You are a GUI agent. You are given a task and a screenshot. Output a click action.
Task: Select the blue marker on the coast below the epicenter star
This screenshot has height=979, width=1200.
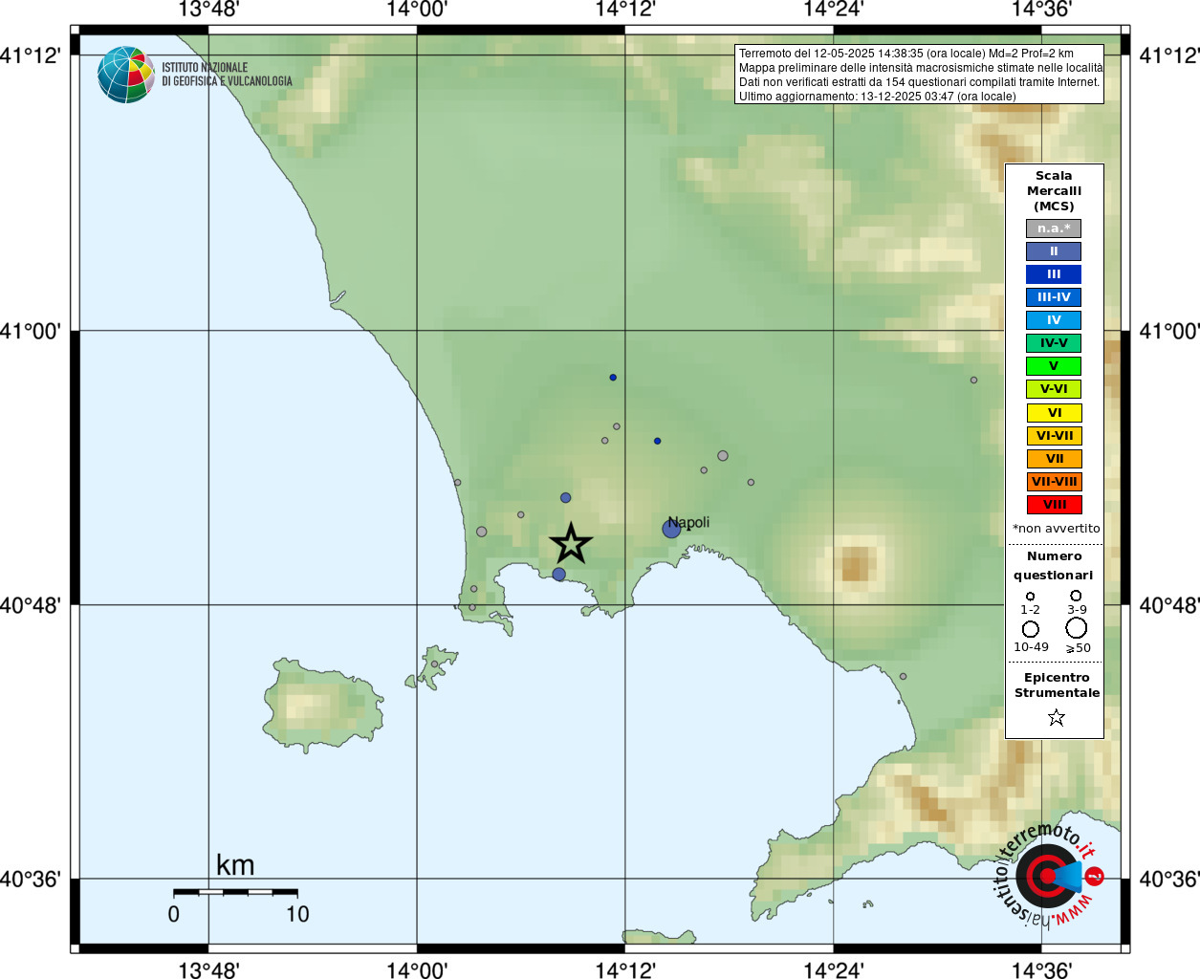(x=558, y=575)
